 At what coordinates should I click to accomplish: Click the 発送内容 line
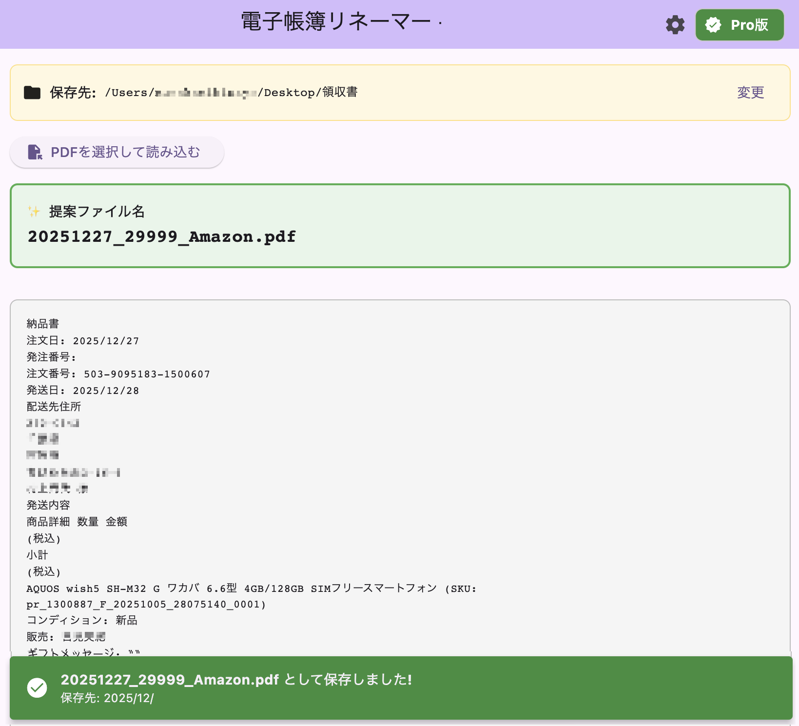click(48, 505)
